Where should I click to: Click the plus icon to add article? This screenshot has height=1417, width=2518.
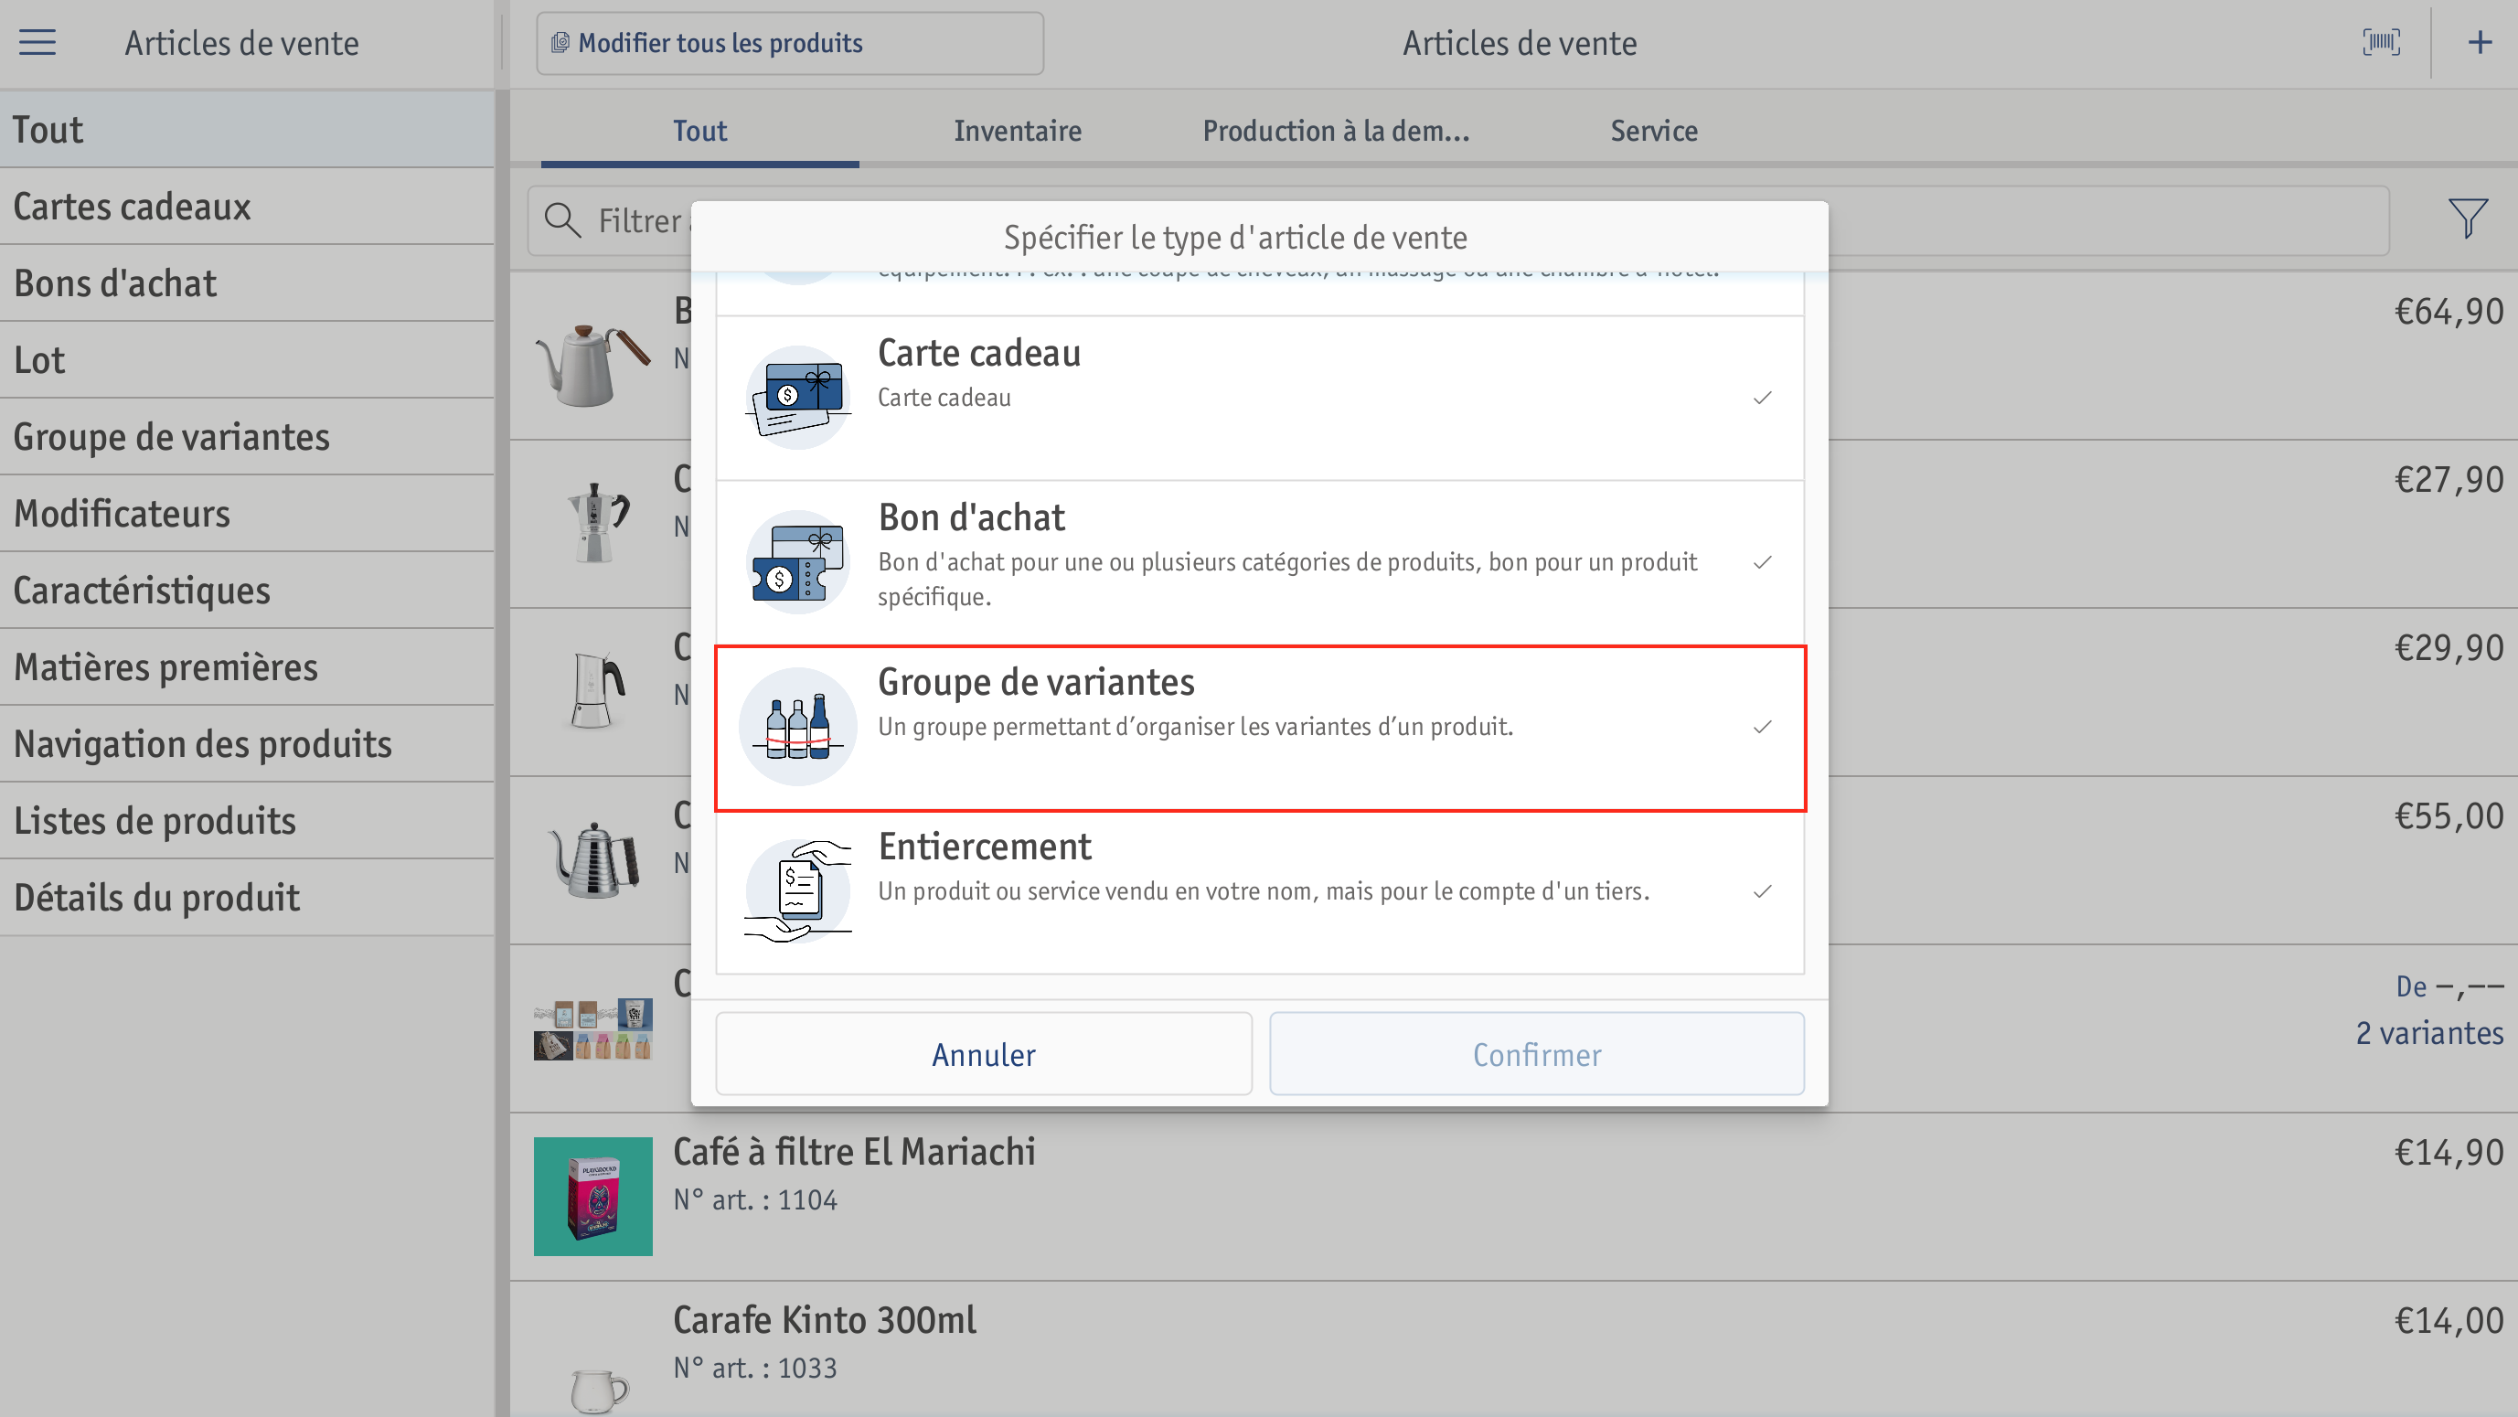point(2479,42)
